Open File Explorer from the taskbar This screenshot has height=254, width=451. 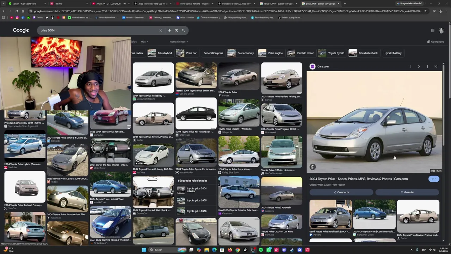click(x=206, y=250)
